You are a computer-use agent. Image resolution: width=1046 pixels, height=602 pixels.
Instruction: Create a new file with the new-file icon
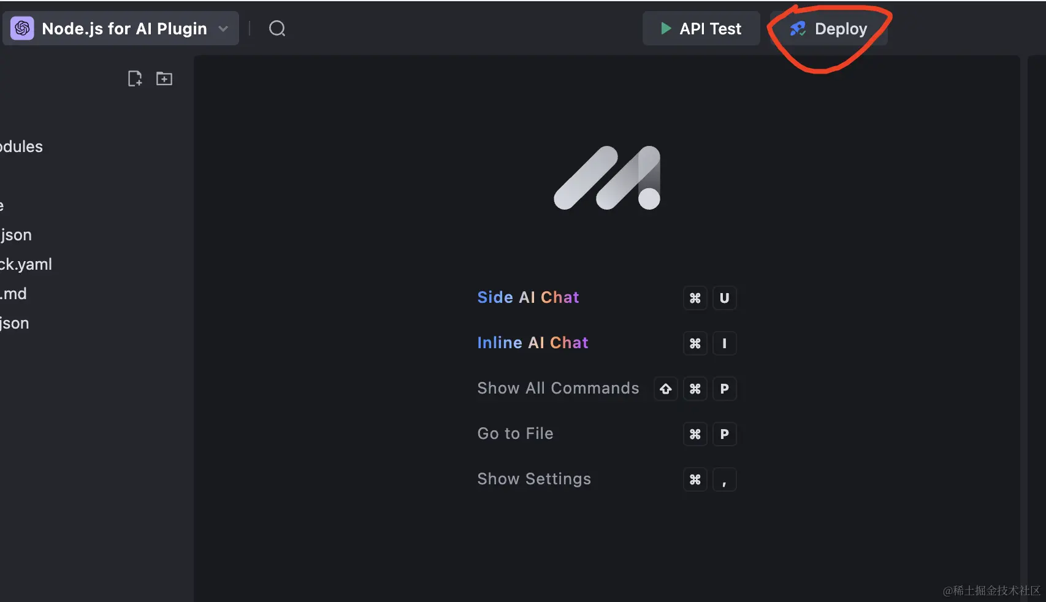click(135, 78)
